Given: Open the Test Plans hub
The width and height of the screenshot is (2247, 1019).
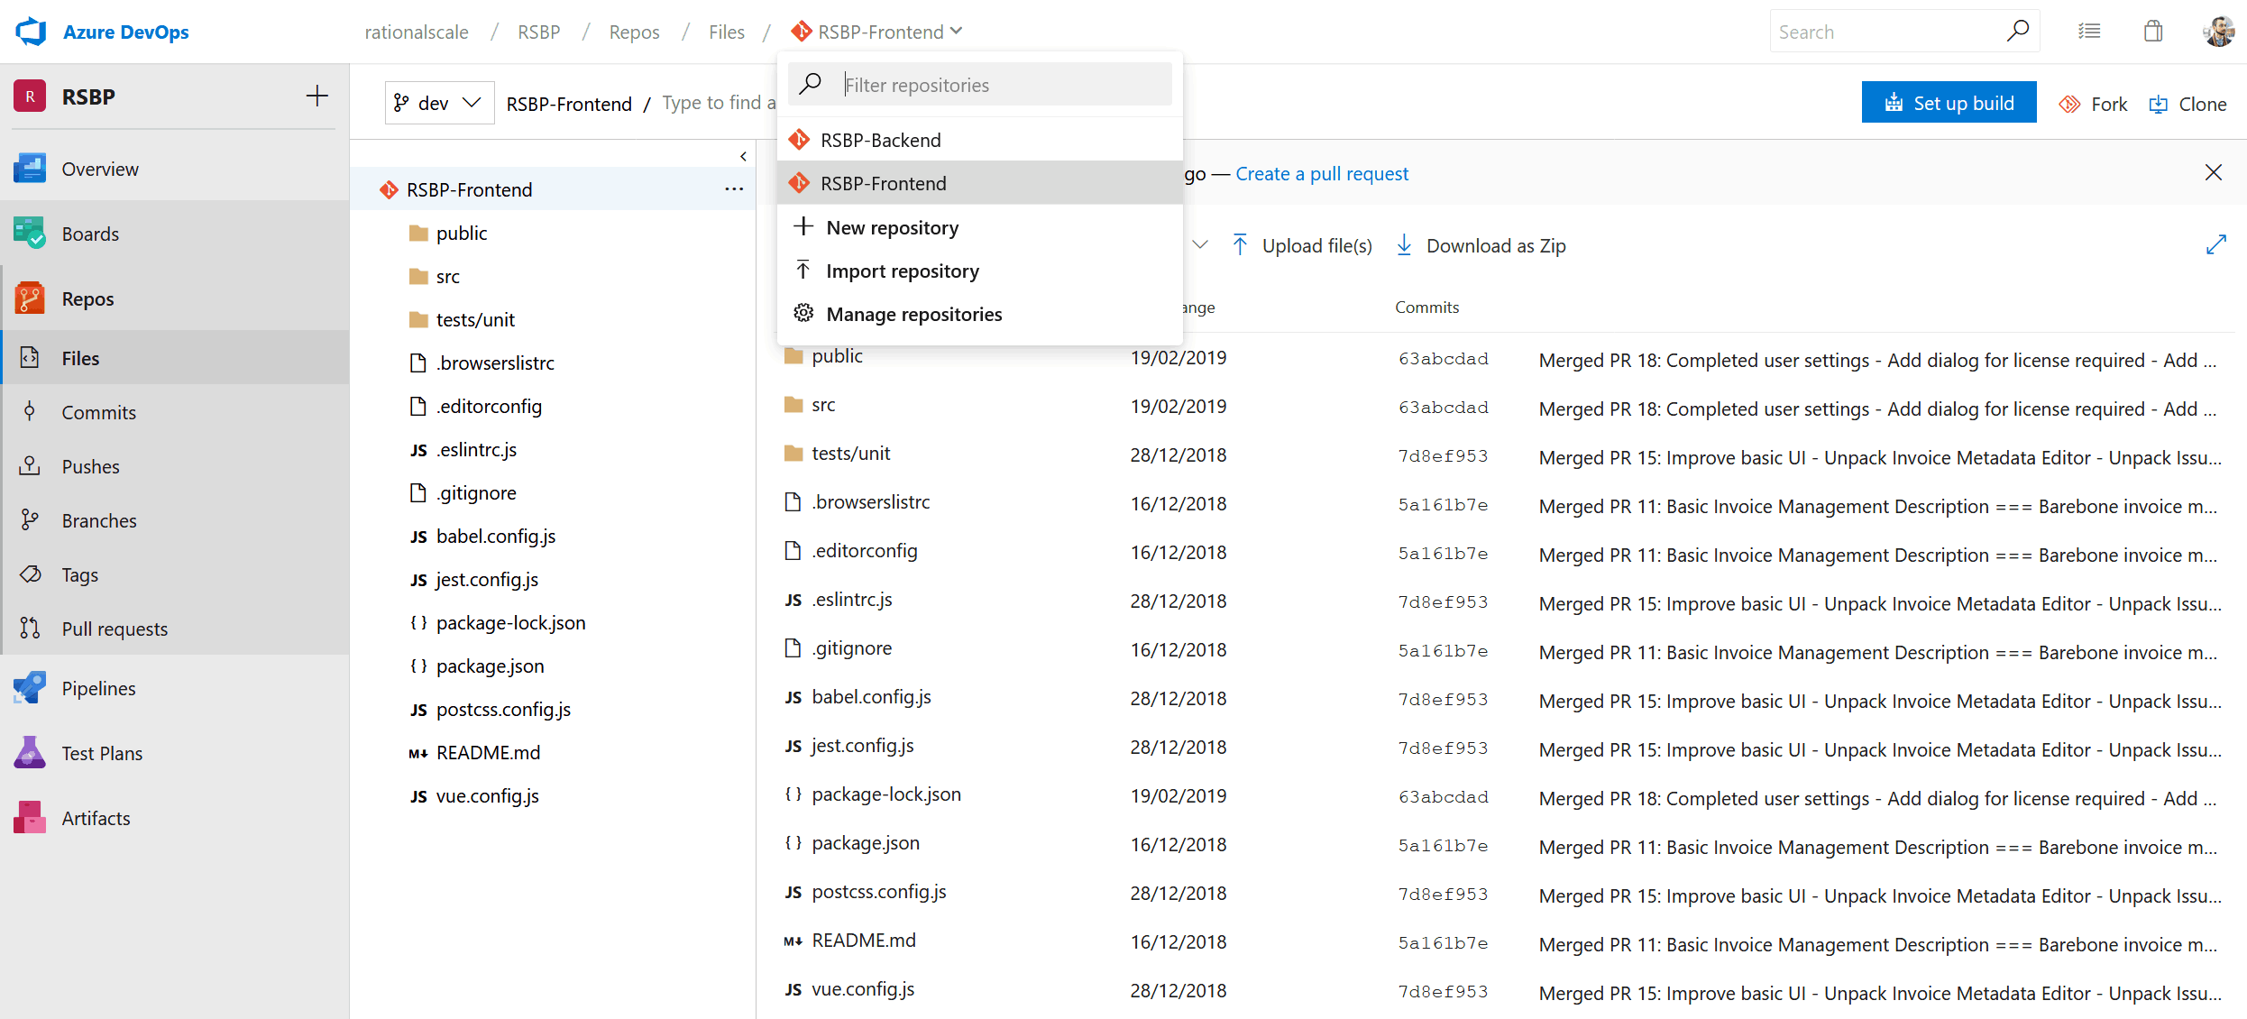Looking at the screenshot, I should tap(175, 753).
